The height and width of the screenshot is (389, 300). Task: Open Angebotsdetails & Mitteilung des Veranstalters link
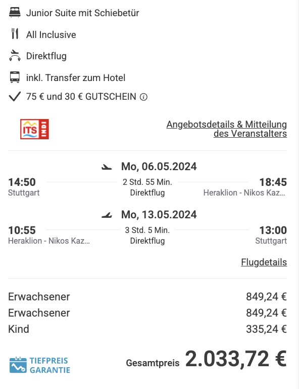point(227,129)
